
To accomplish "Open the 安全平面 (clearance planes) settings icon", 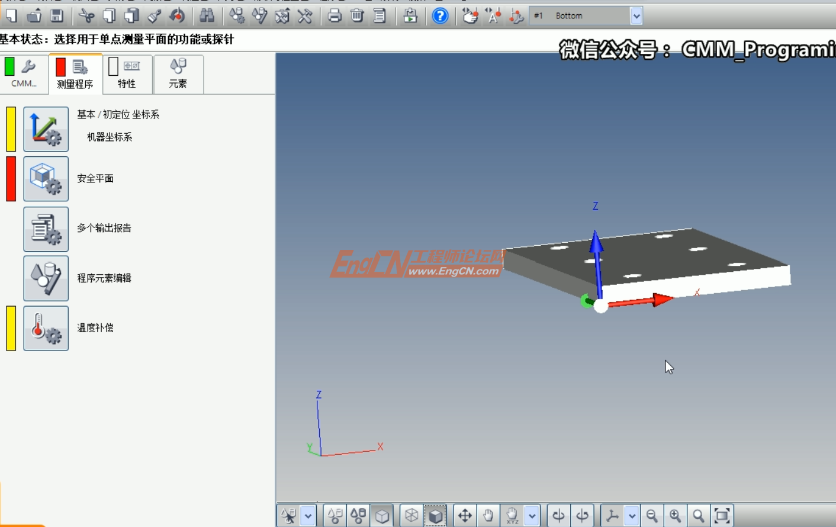I will click(46, 179).
